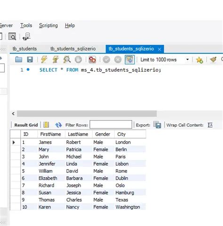Toggle stop-on-error script execution icon
This screenshot has height=226, width=223.
[x=92, y=60]
